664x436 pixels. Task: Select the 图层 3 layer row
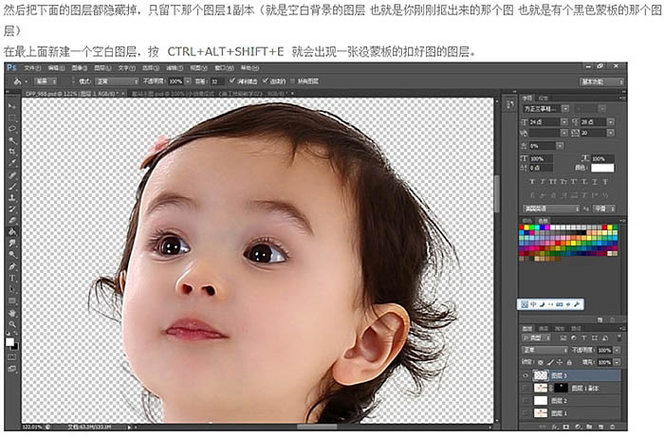click(x=571, y=375)
